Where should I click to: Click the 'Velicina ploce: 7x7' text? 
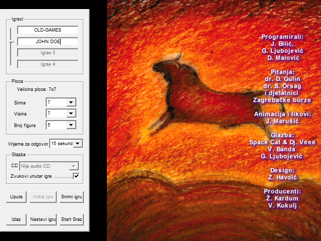coord(37,89)
